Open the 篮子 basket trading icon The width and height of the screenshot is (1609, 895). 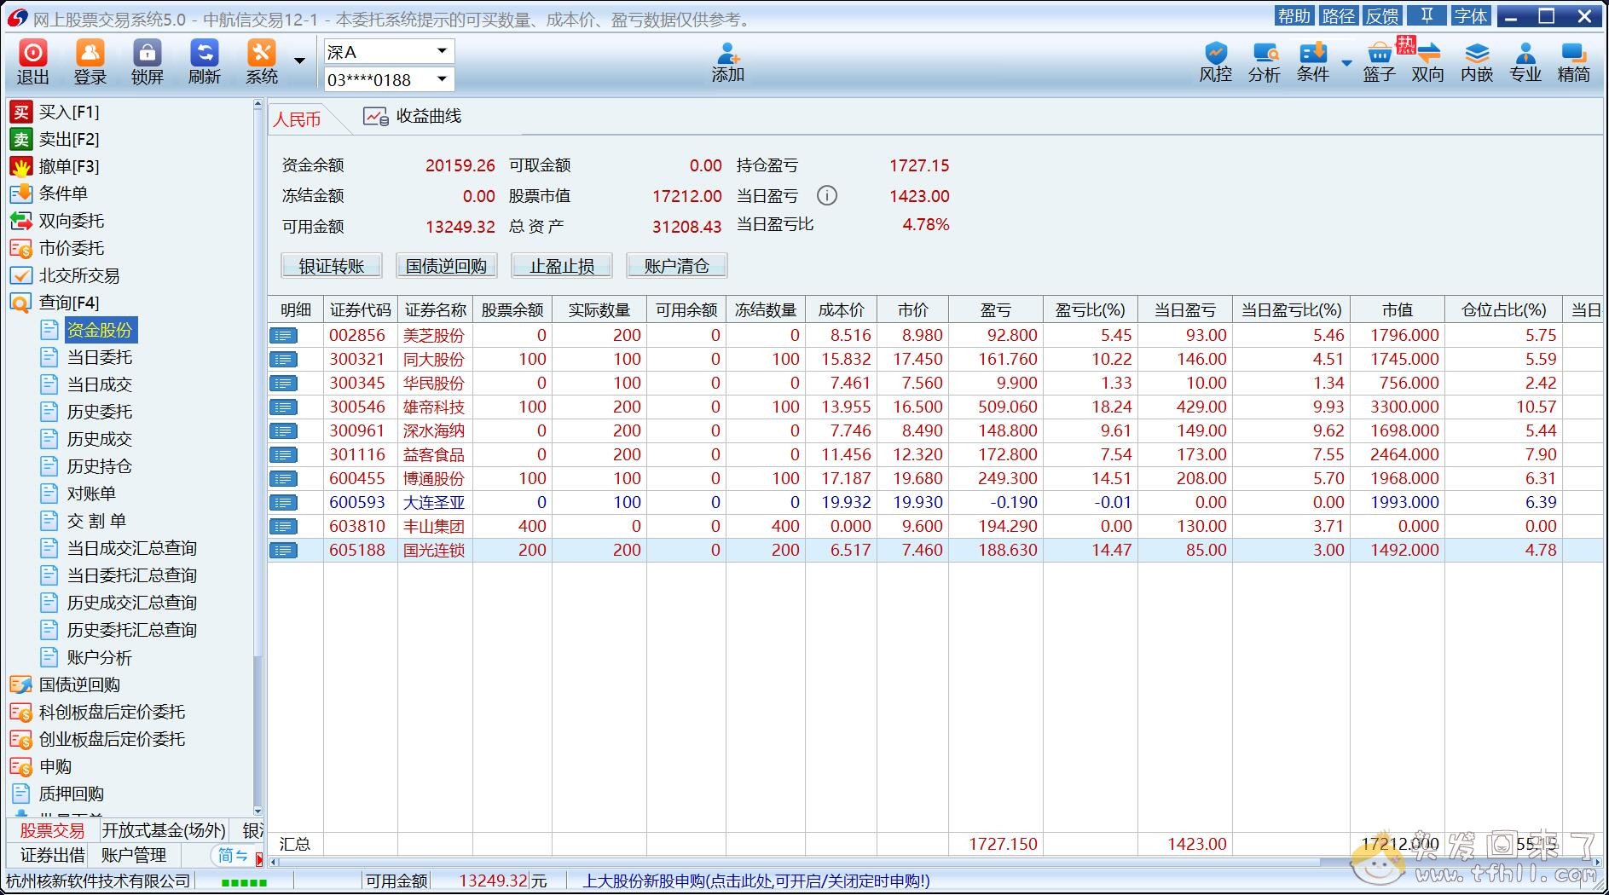coord(1379,62)
